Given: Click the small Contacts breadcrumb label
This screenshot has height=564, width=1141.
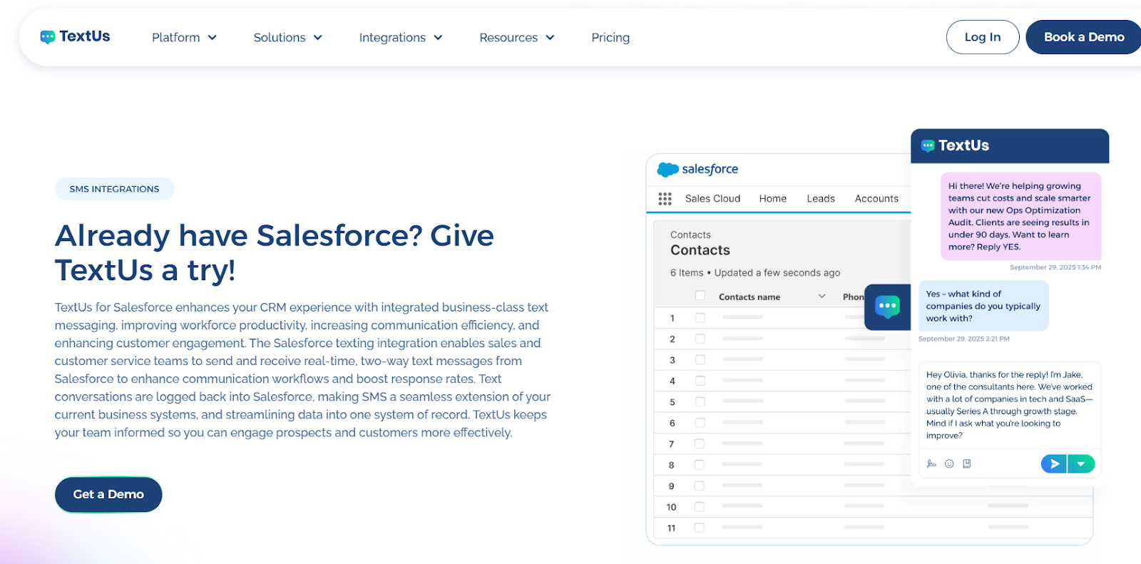Looking at the screenshot, I should [690, 235].
